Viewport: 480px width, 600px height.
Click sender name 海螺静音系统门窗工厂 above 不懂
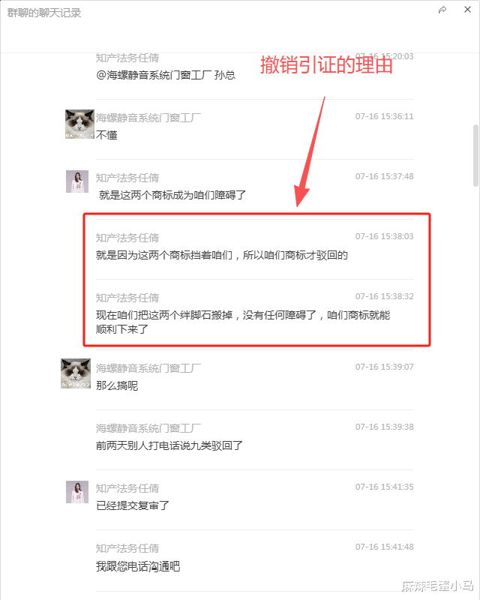(148, 118)
